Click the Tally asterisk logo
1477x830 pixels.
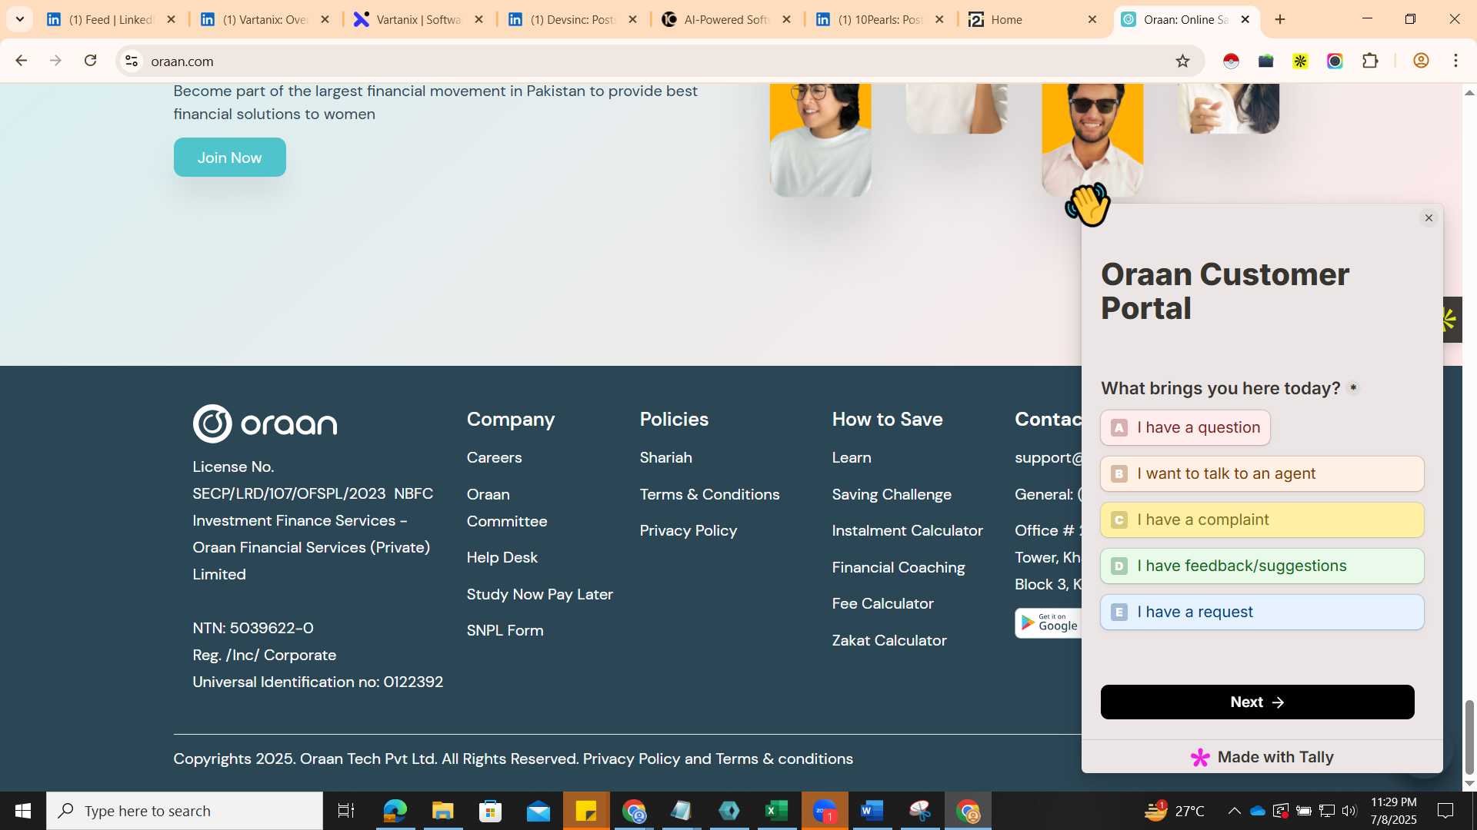pyautogui.click(x=1200, y=758)
